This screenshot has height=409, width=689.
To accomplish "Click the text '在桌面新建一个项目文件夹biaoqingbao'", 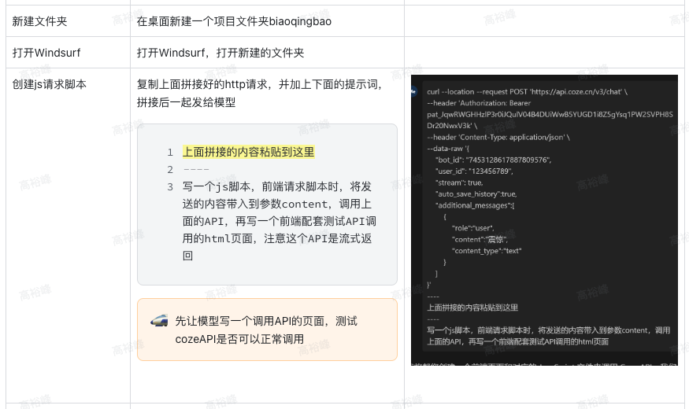I will coord(234,21).
